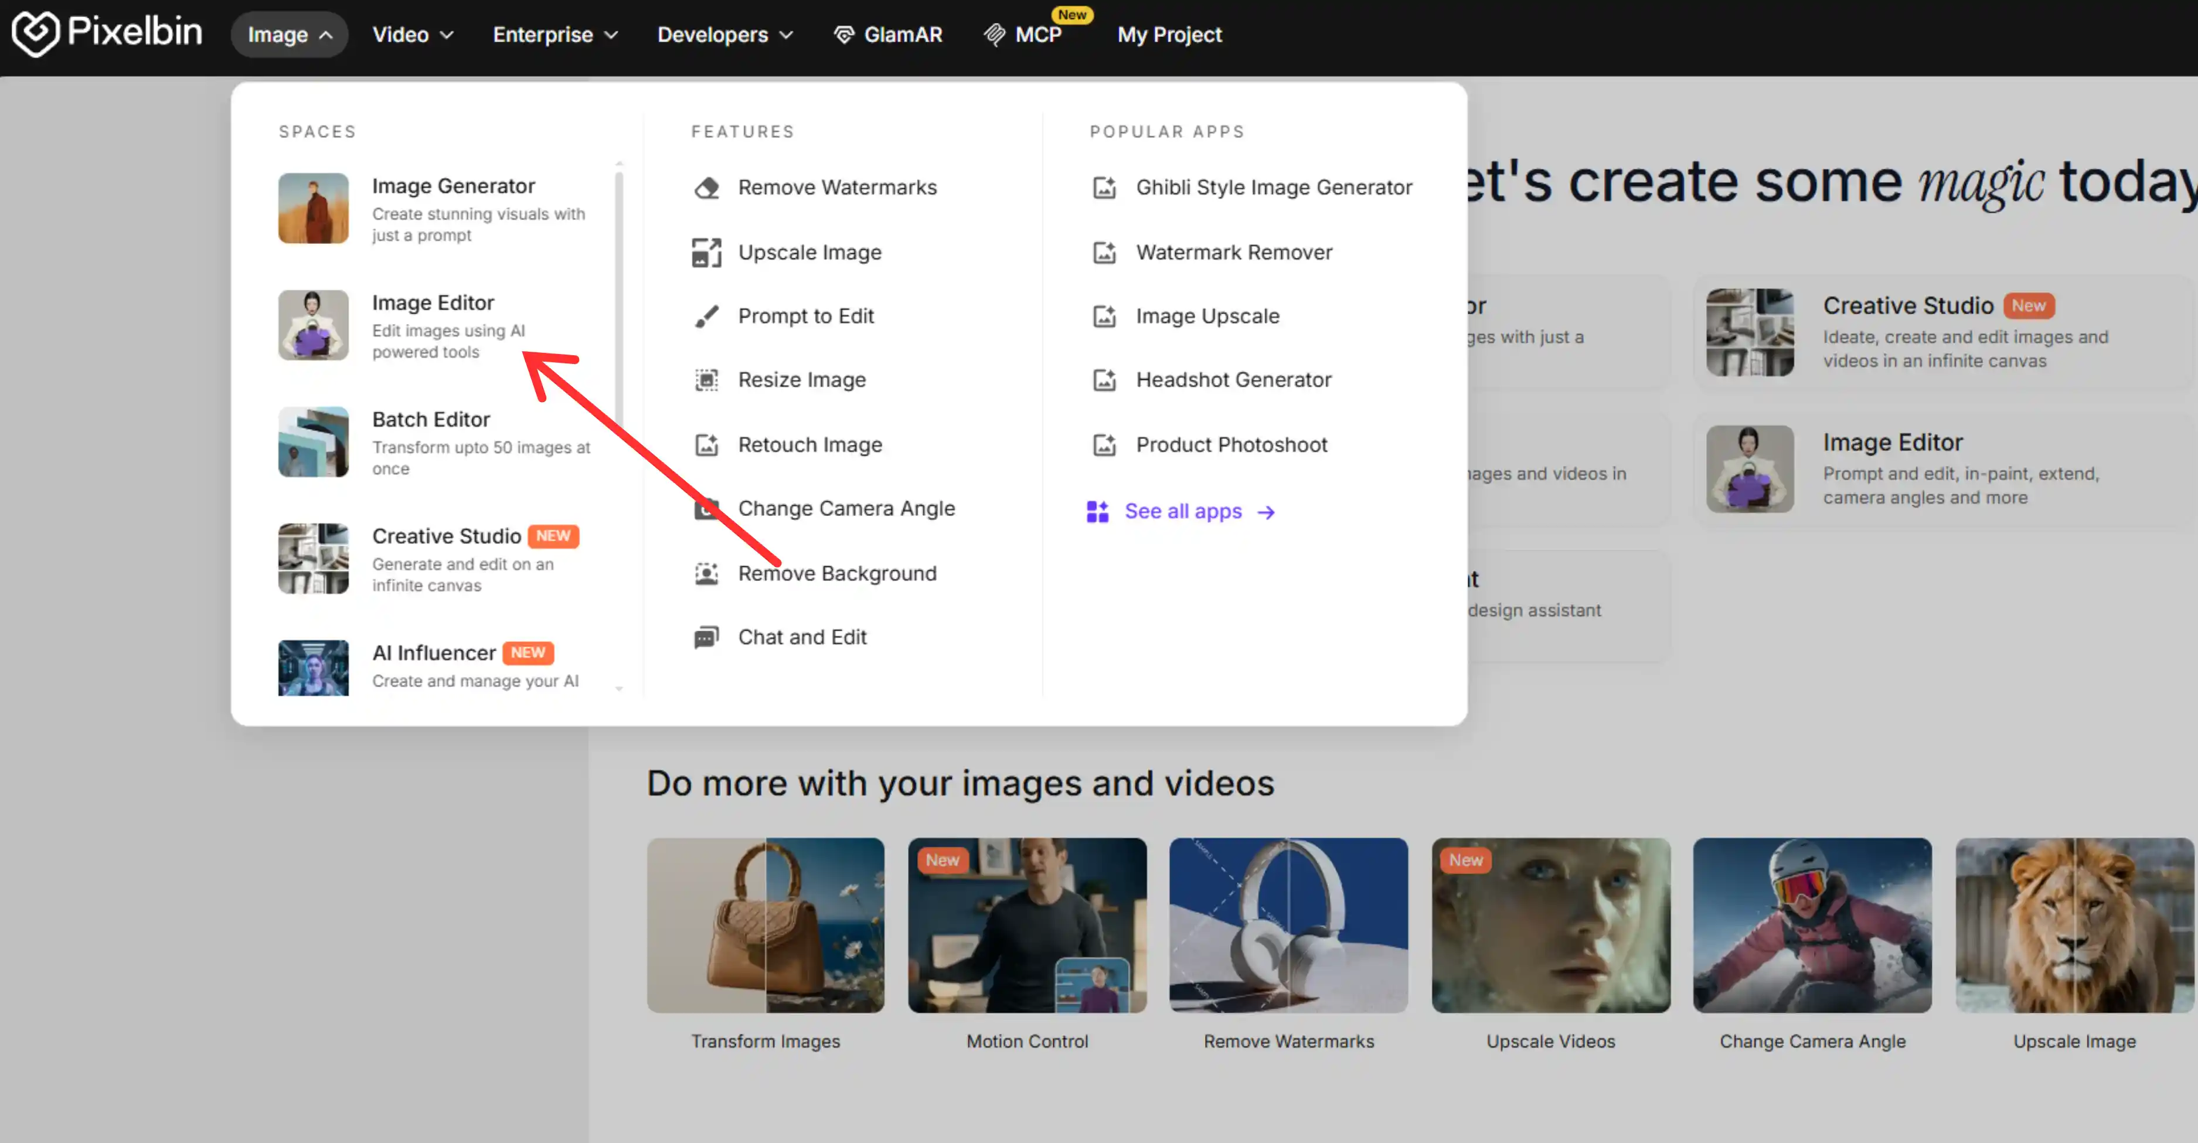Expand the Developers dropdown menu
This screenshot has width=2198, height=1143.
[x=725, y=35]
